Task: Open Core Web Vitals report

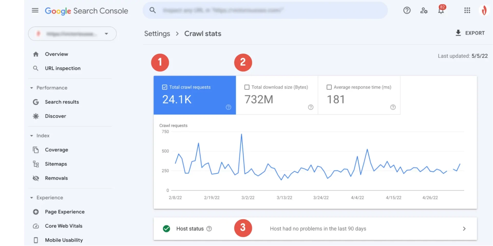Action: (x=64, y=226)
